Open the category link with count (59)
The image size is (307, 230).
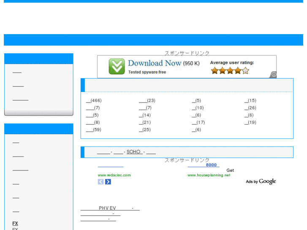click(94, 130)
